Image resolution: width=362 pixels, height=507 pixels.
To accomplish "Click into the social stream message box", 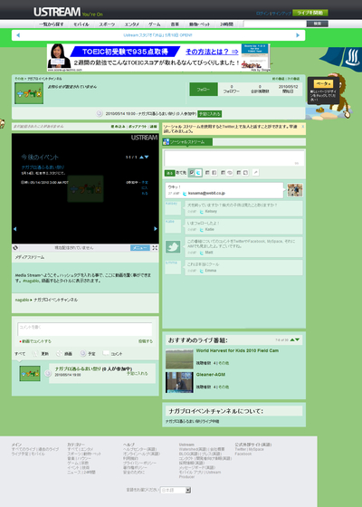I will click(234, 158).
